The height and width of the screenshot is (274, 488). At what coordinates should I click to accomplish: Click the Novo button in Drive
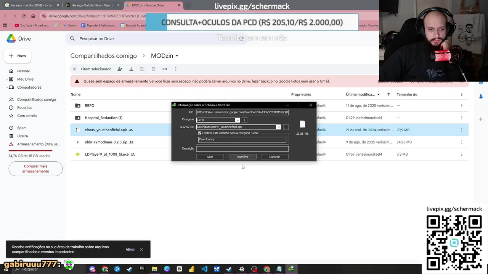click(x=18, y=56)
